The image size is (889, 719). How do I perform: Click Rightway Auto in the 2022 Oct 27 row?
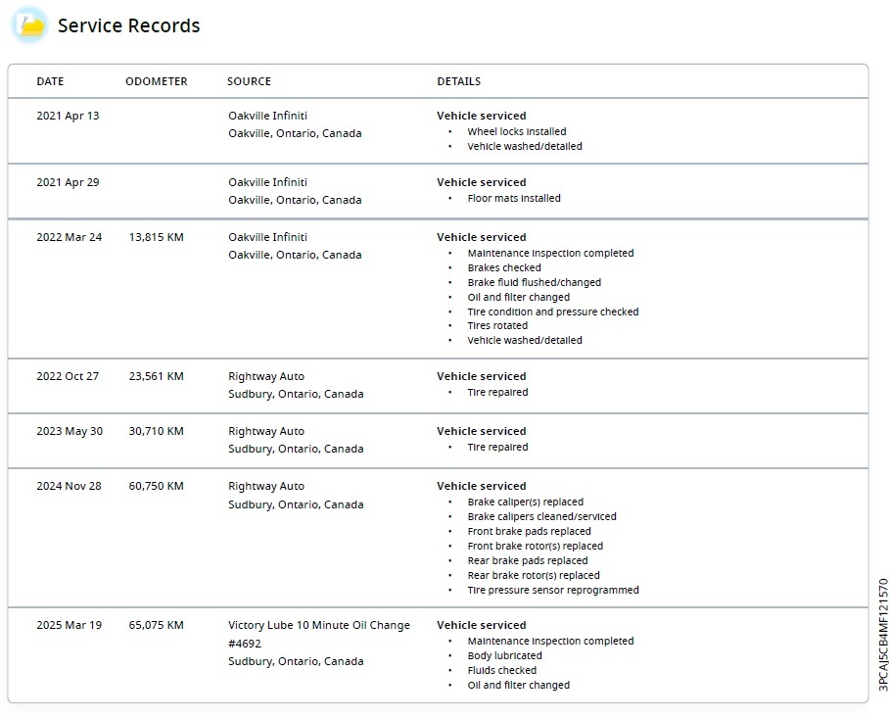pos(266,376)
